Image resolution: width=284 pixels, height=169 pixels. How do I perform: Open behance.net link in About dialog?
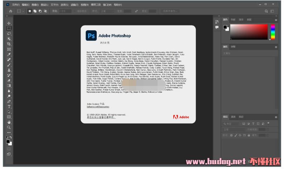[x=98, y=107]
